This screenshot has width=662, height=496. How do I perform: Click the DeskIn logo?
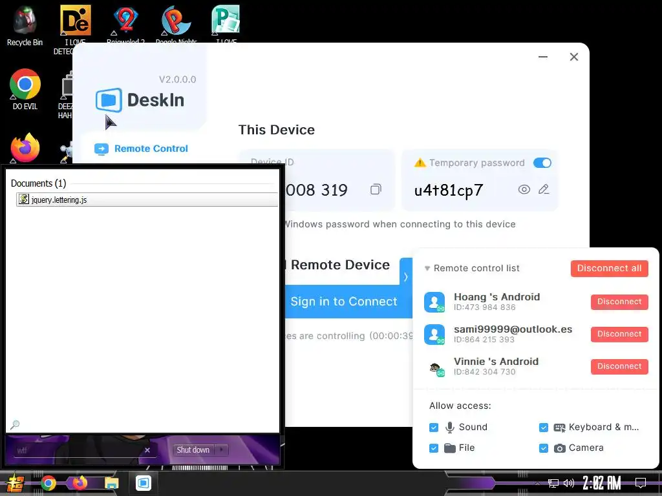(x=140, y=100)
